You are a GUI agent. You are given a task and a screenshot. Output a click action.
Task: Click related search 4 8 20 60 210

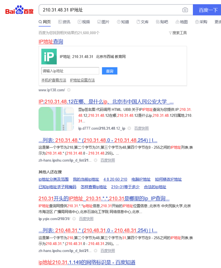(x=115, y=179)
